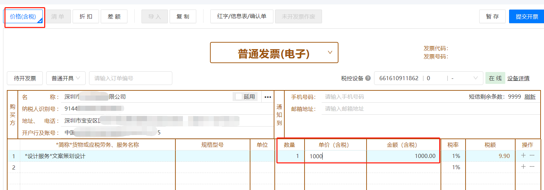Click the 复制 copy button
Screen dimensions: 544x190
tap(183, 16)
